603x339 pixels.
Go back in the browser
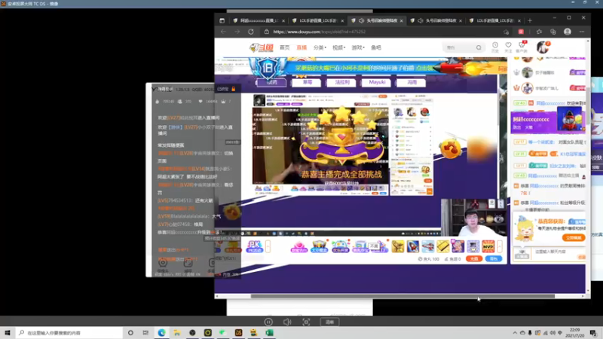pos(223,32)
